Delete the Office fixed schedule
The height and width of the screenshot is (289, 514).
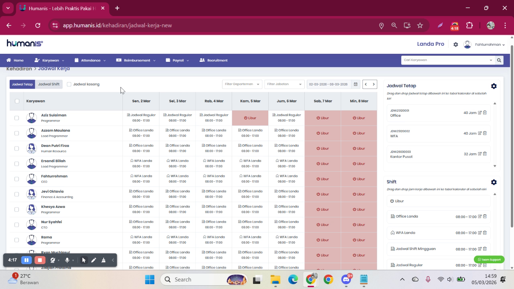click(x=485, y=113)
